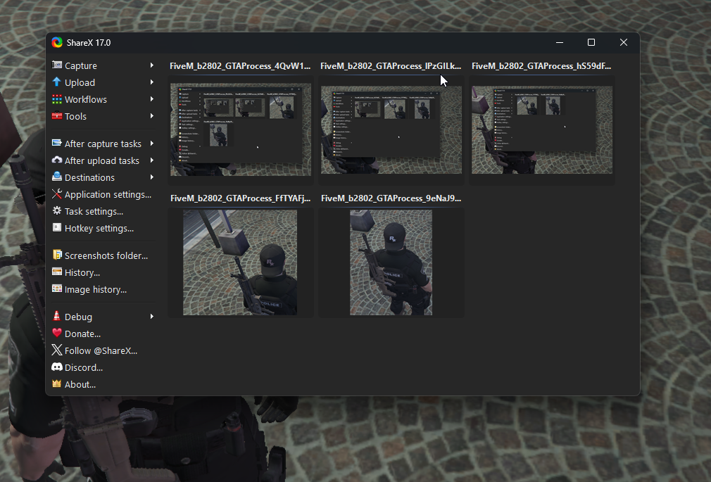Click the Tools toolbox icon
This screenshot has height=482, width=711.
click(x=57, y=115)
